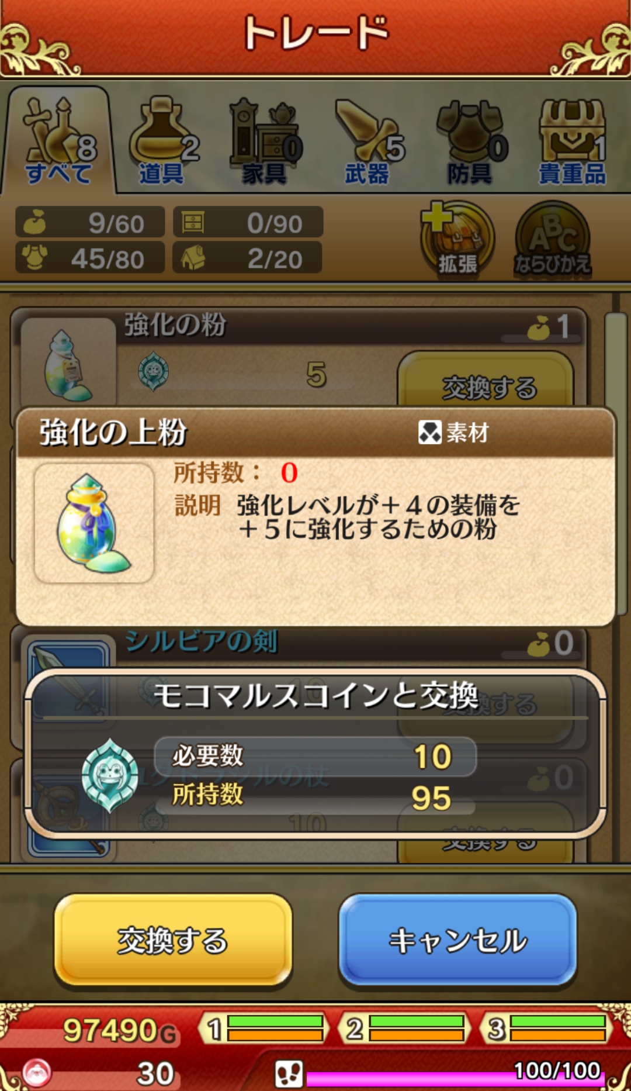Tap the 拡張 expand storage icon

[457, 239]
